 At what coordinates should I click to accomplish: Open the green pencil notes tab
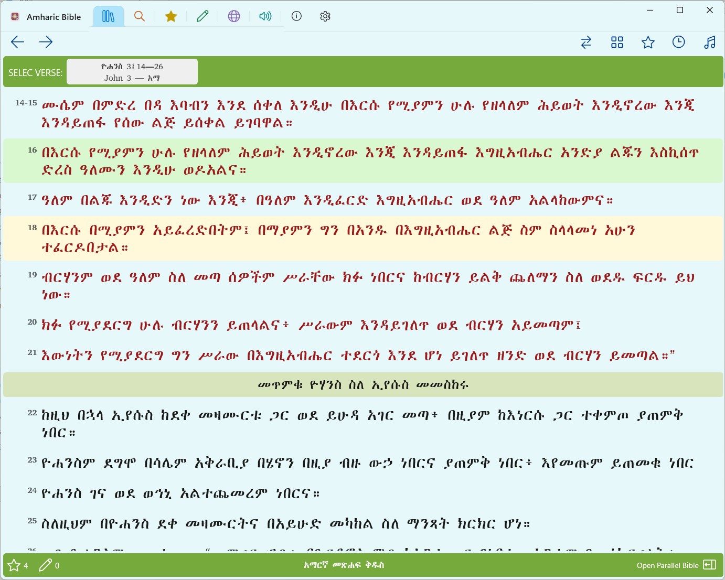coord(202,16)
